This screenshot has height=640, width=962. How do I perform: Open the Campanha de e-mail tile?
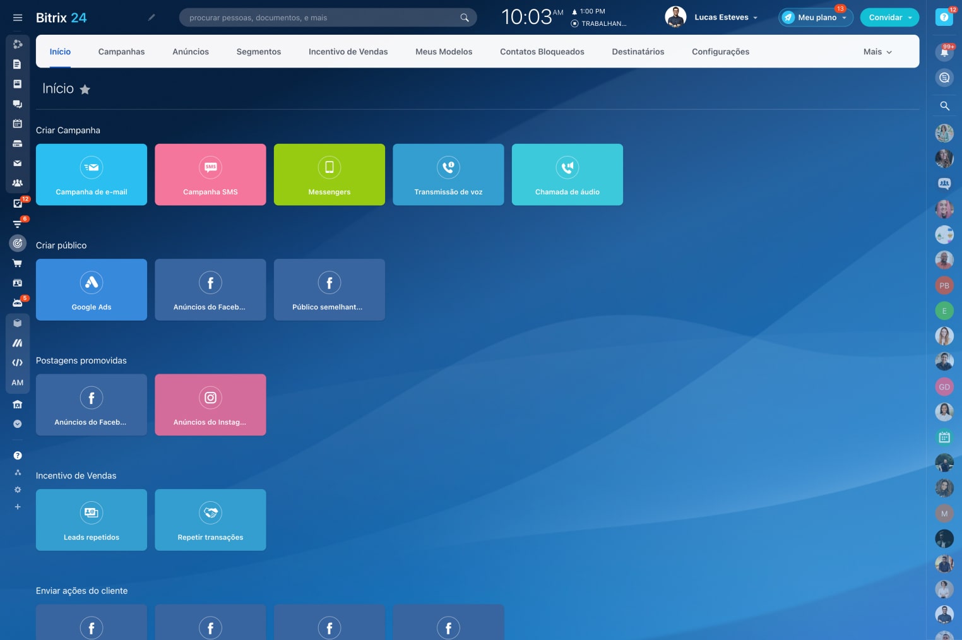92,175
